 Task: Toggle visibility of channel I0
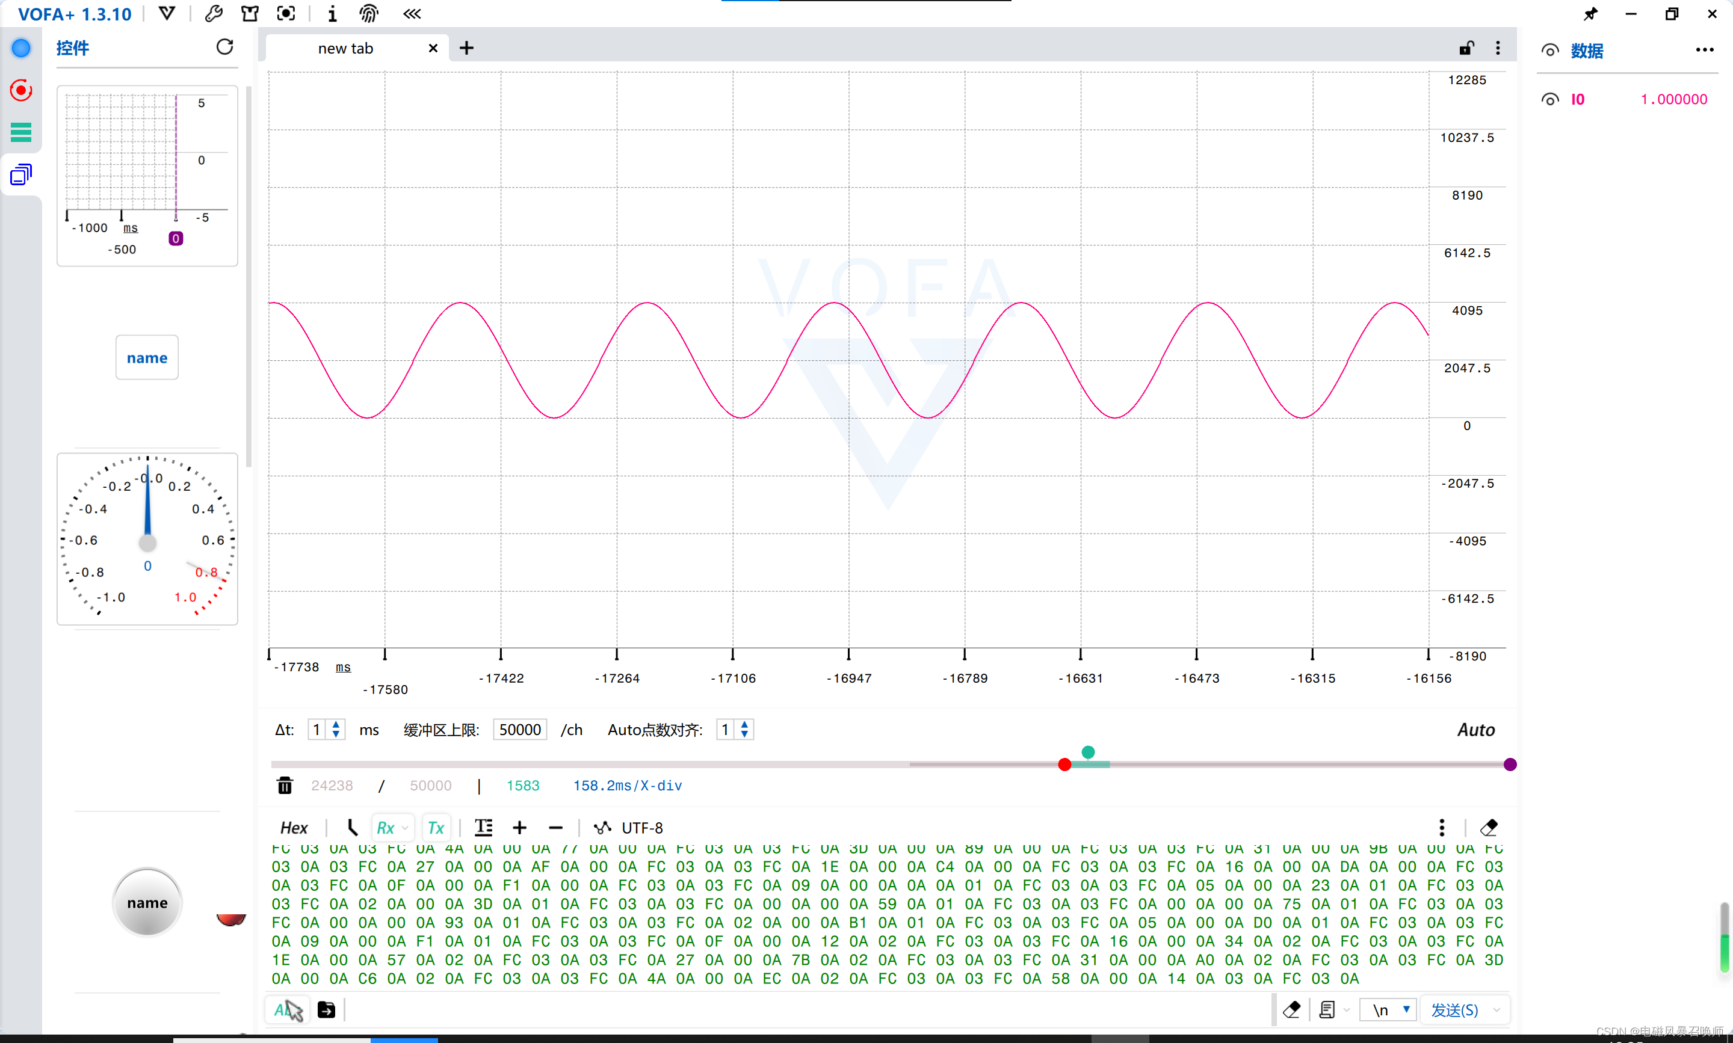tap(1549, 99)
